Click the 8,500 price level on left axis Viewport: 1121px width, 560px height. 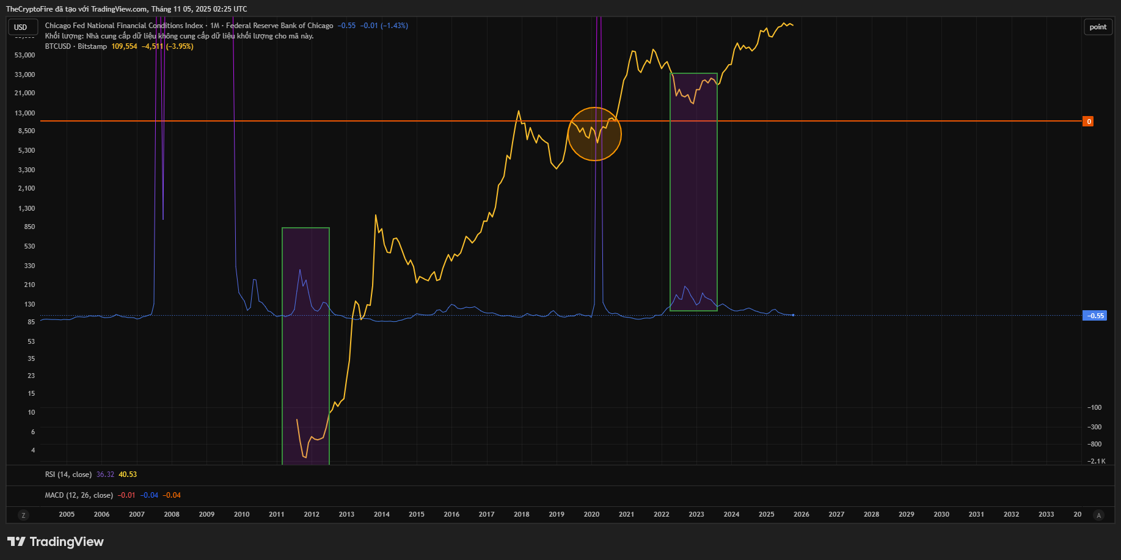(27, 131)
